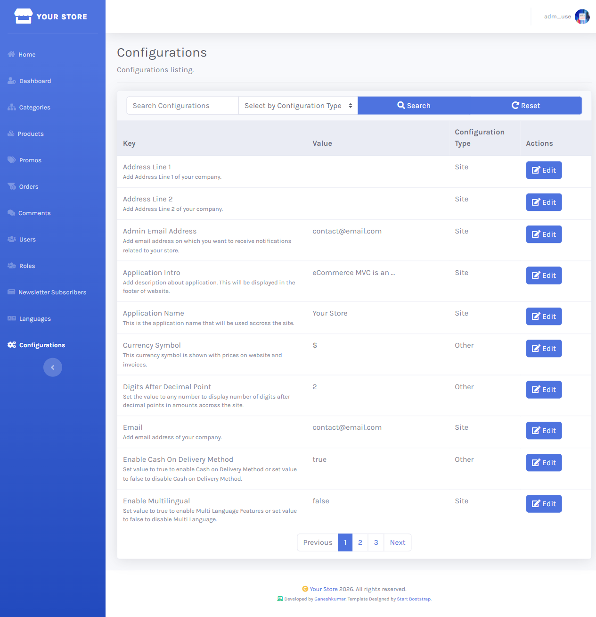Click the Home sidebar icon
The height and width of the screenshot is (617, 596).
click(x=11, y=54)
